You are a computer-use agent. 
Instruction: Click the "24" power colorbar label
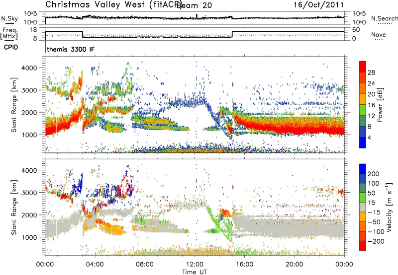[x=371, y=83]
